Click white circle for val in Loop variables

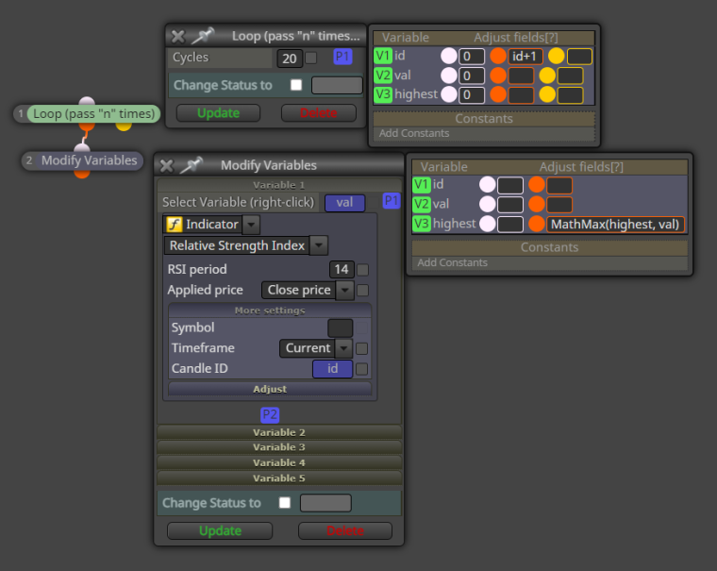[x=449, y=76]
